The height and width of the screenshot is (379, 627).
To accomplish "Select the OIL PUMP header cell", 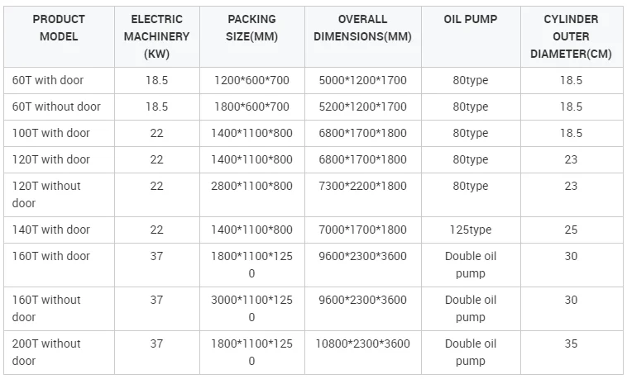I will coord(471,36).
